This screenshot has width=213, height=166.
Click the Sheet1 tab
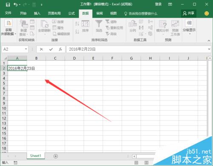point(36,156)
